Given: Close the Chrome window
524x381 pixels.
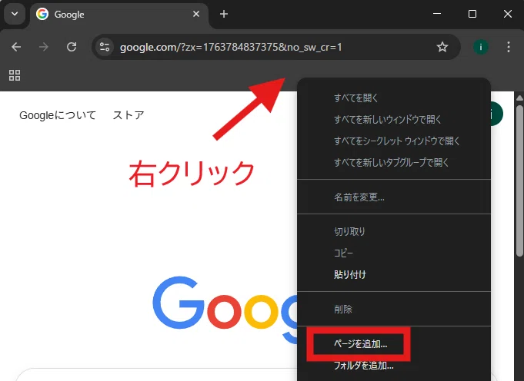Looking at the screenshot, I should [508, 14].
